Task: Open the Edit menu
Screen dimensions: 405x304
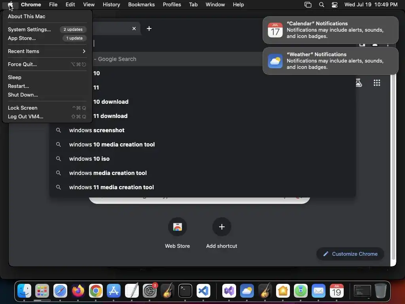Action: [x=70, y=5]
